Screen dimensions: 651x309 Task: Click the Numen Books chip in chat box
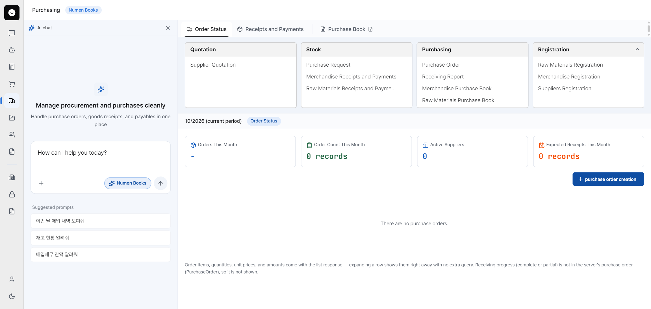[x=128, y=183]
